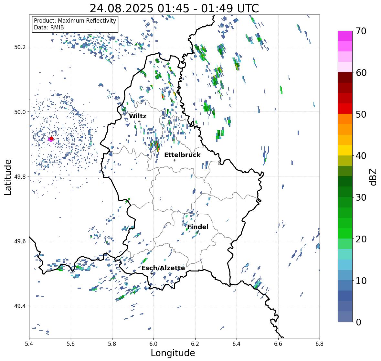Click the Latitude axis label
Screen dimensions: 381x361
click(x=8, y=177)
